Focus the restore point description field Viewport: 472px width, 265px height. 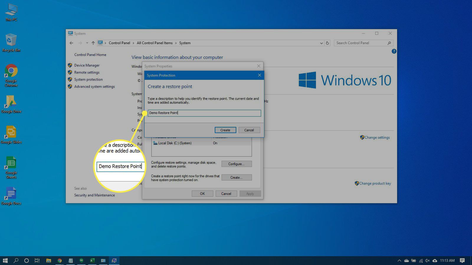coord(204,113)
